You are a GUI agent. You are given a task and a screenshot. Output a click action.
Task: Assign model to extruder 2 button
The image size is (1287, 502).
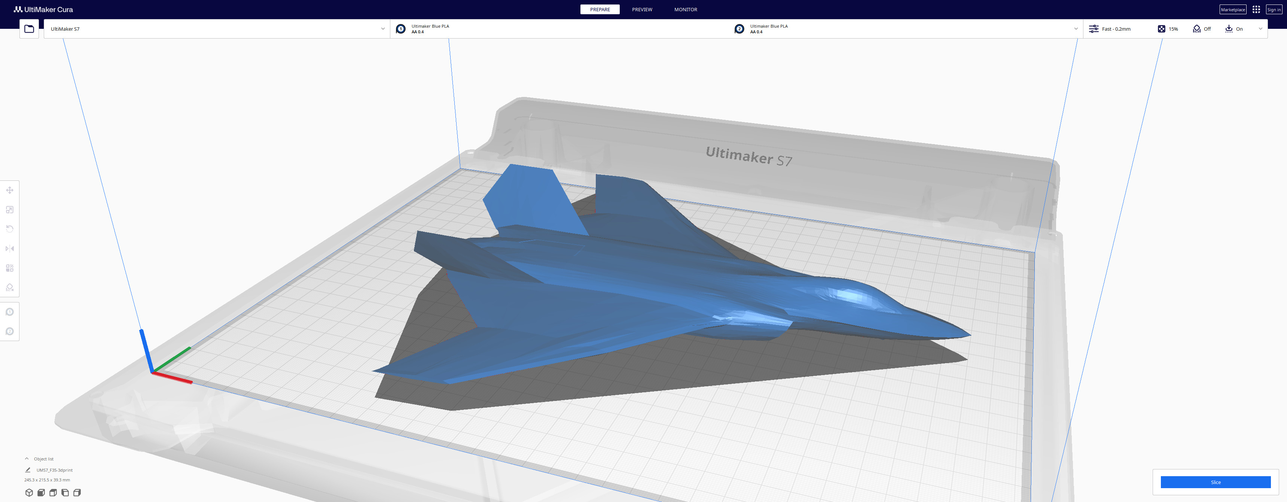[x=9, y=332]
